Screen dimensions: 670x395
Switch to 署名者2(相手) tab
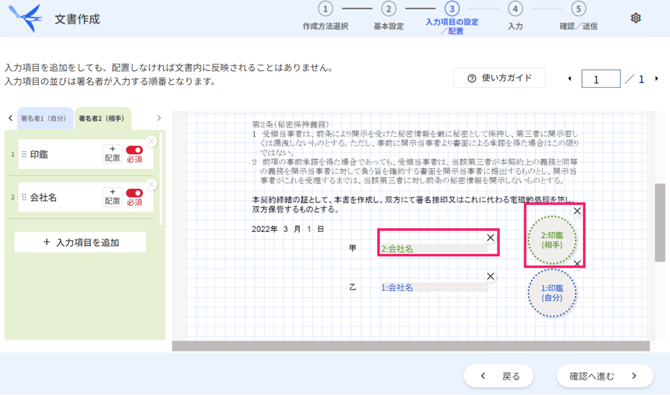103,118
